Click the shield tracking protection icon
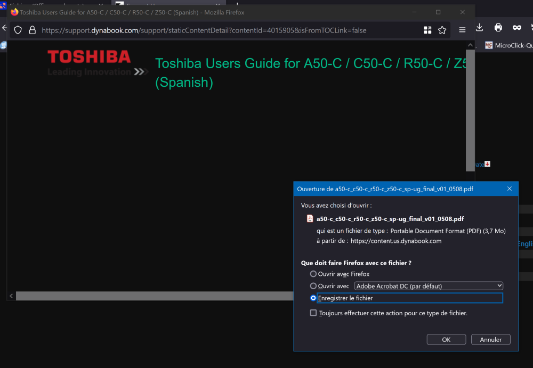The height and width of the screenshot is (368, 533). pos(18,30)
